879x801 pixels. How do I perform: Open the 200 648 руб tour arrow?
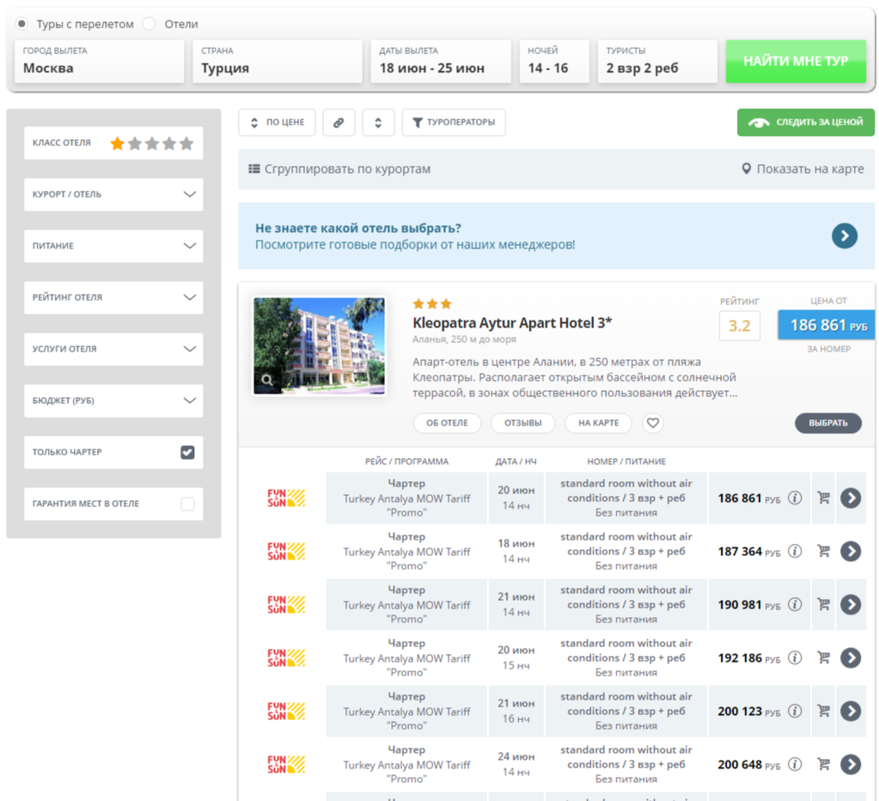851,764
